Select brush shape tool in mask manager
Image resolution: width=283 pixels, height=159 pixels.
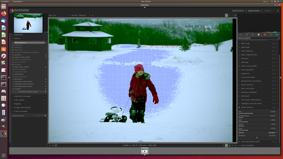tap(34, 116)
